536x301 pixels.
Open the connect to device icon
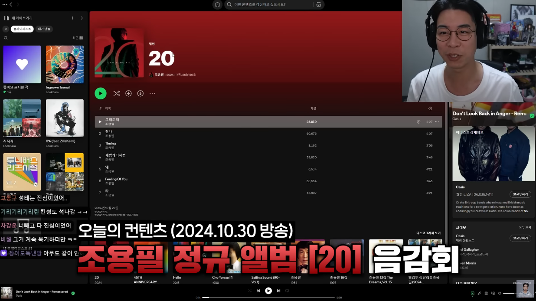click(493, 294)
